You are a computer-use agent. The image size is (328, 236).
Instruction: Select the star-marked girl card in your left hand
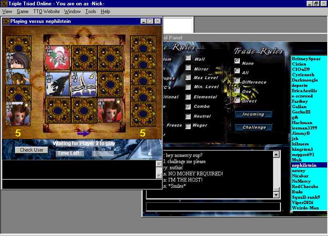[18, 113]
